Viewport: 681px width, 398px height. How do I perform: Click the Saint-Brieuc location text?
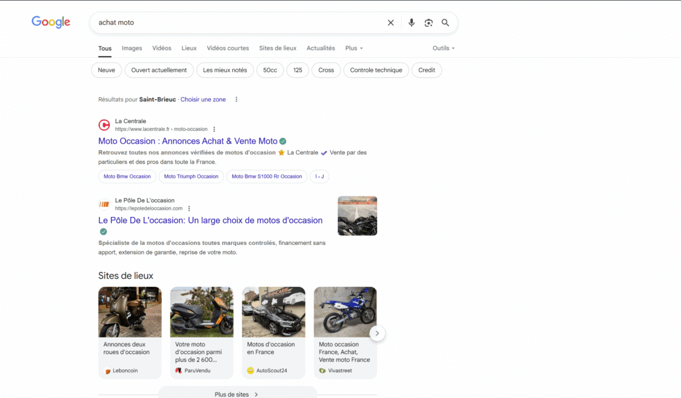157,100
